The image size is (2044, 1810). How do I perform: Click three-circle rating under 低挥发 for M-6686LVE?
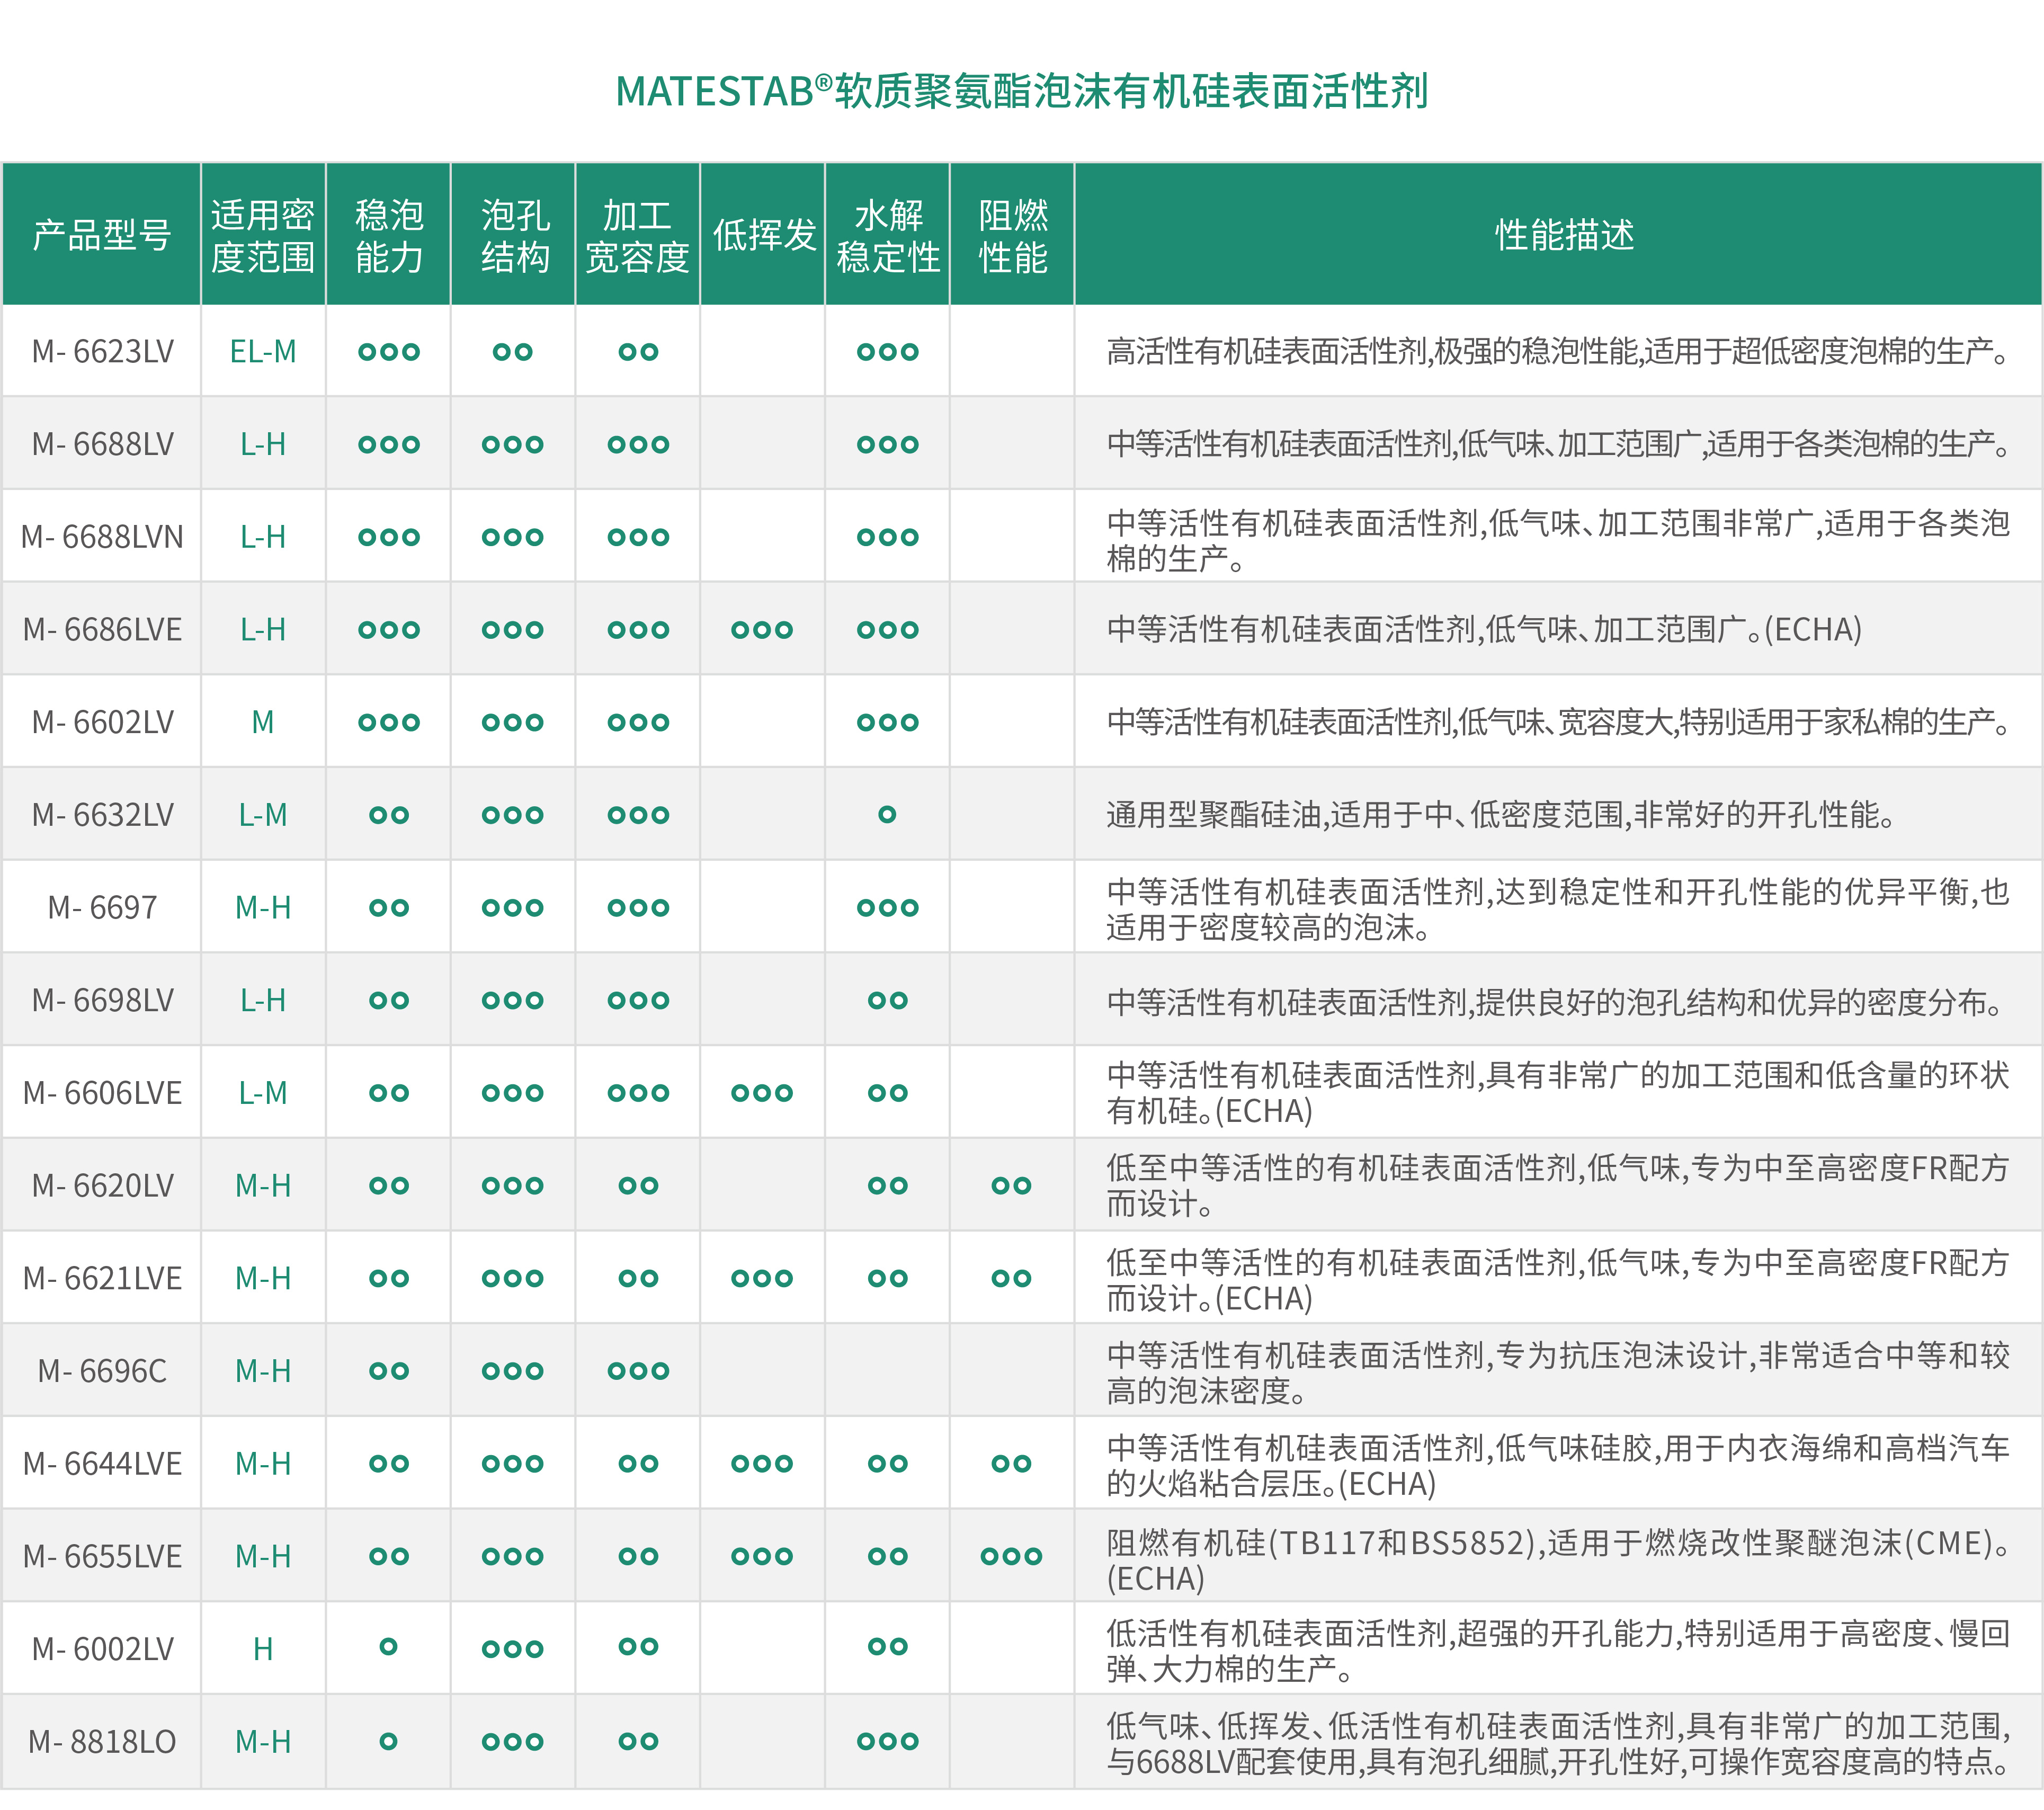coord(762,630)
